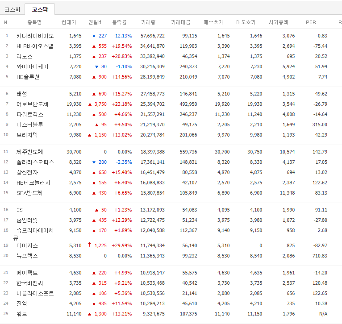Open 미스터블루 stock page
This screenshot has height=324, width=342.
(29, 125)
